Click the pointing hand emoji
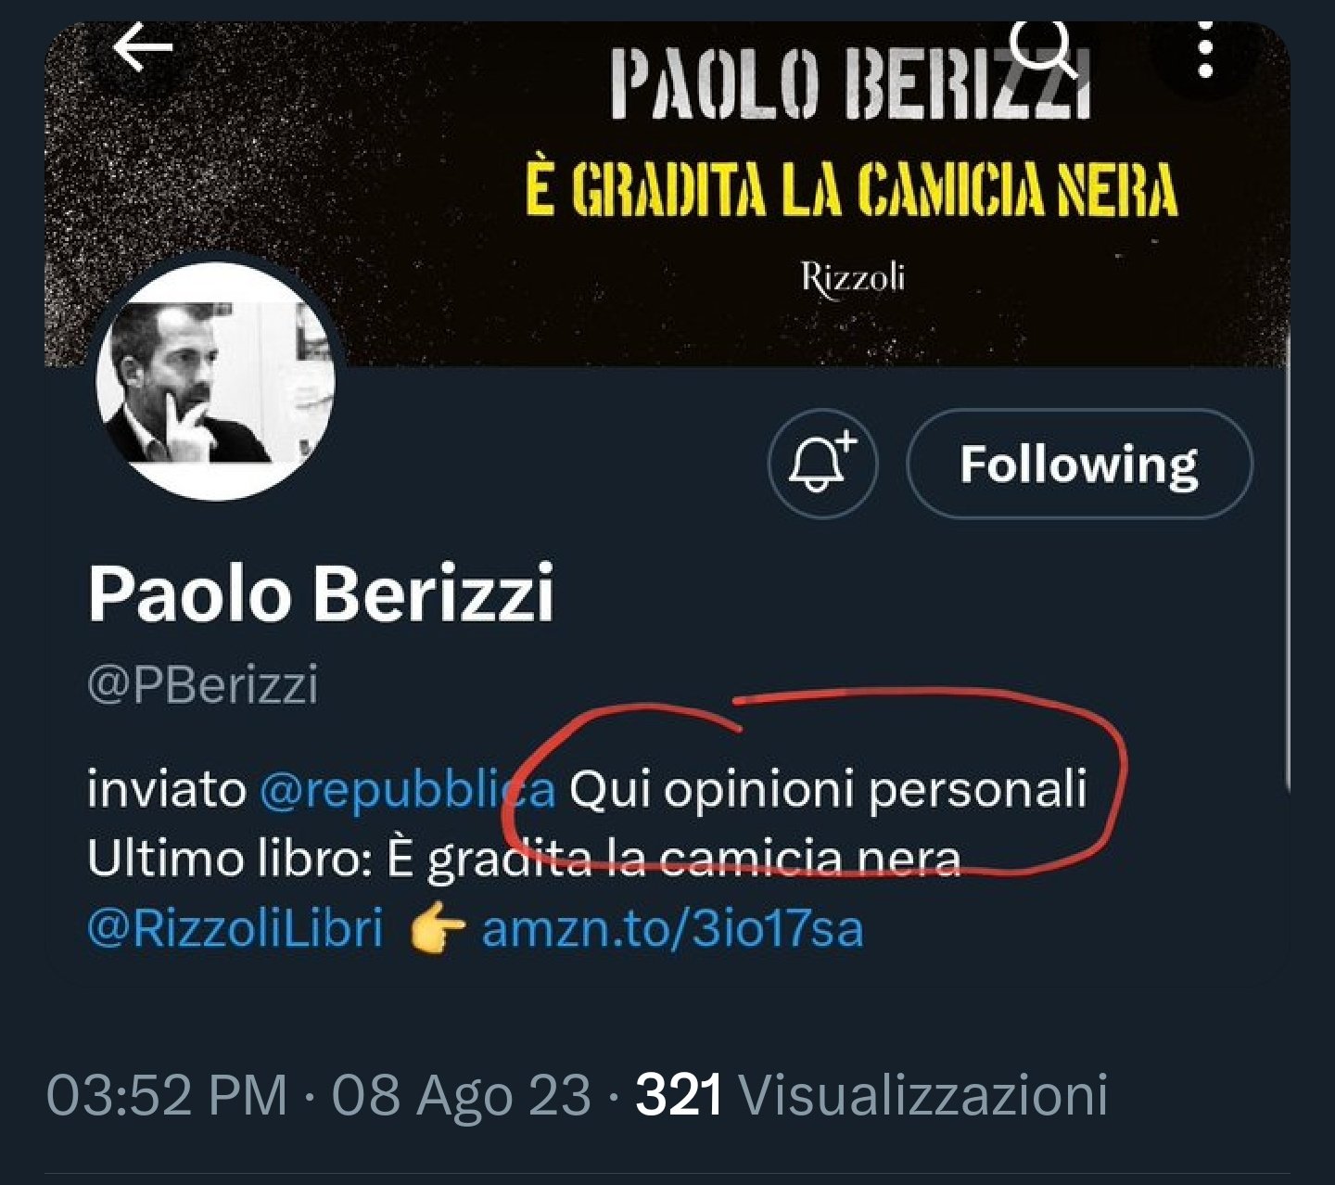The width and height of the screenshot is (1335, 1185). pos(436,930)
